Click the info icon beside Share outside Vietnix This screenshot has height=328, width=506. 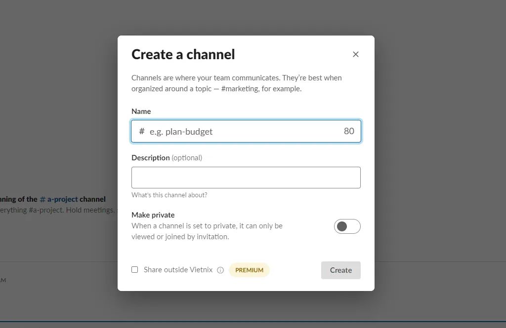click(220, 270)
